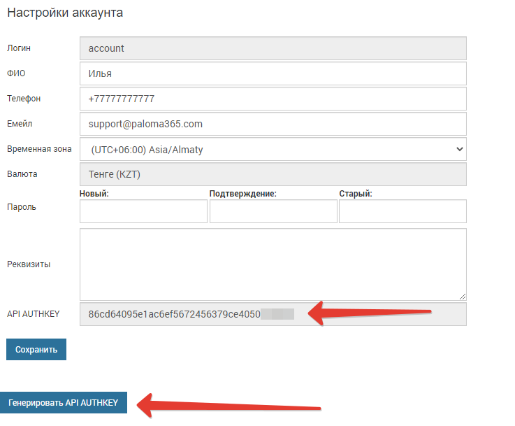Select the Емейл field with support@paloma365.com
This screenshot has height=426, width=515.
tap(273, 124)
